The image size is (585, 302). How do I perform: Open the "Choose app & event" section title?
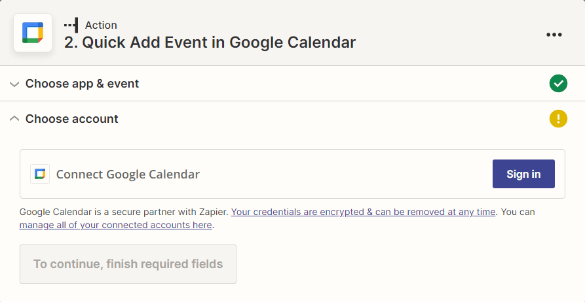click(x=82, y=84)
